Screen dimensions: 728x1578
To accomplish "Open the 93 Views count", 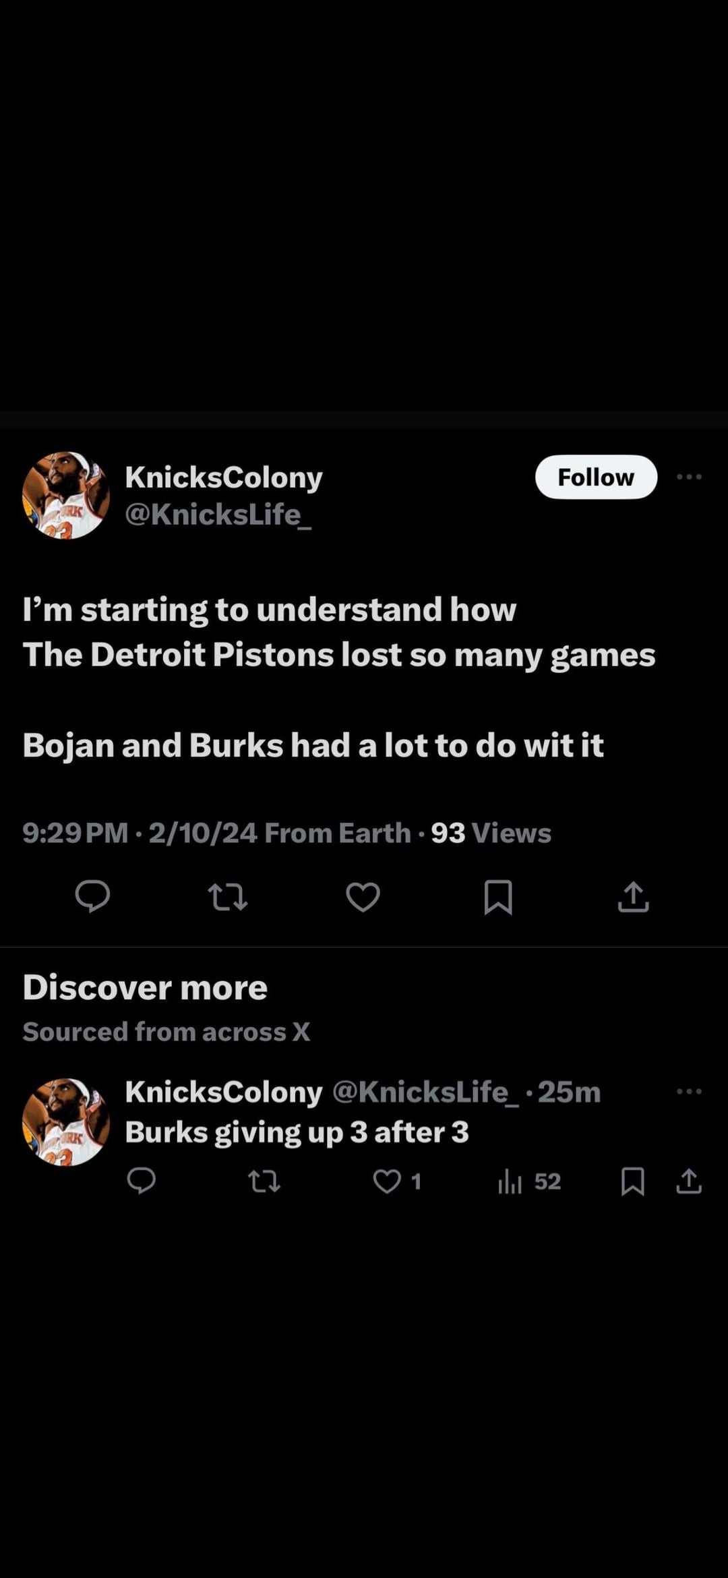I will coord(491,834).
